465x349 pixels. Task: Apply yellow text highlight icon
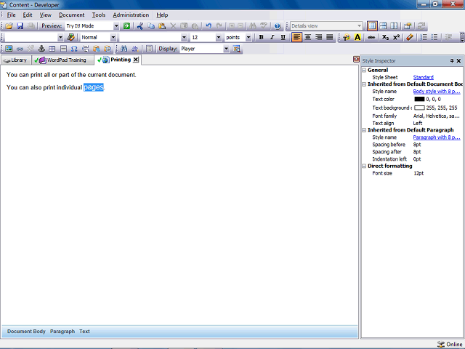pos(357,37)
